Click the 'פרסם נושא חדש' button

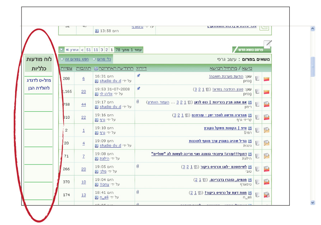tap(252, 50)
